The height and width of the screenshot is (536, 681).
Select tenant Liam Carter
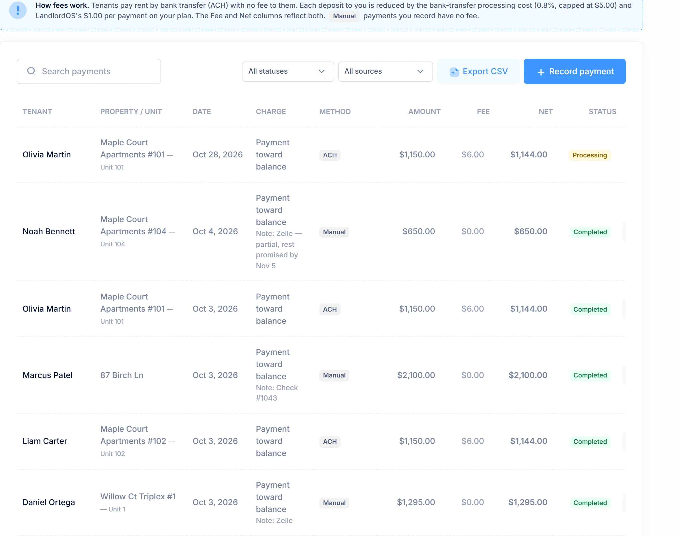[x=45, y=441]
